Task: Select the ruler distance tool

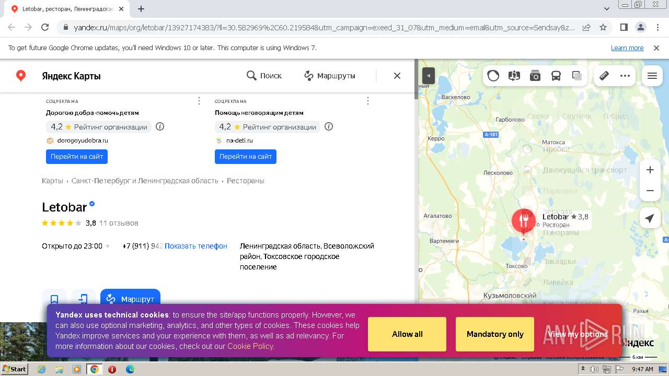Action: (604, 76)
